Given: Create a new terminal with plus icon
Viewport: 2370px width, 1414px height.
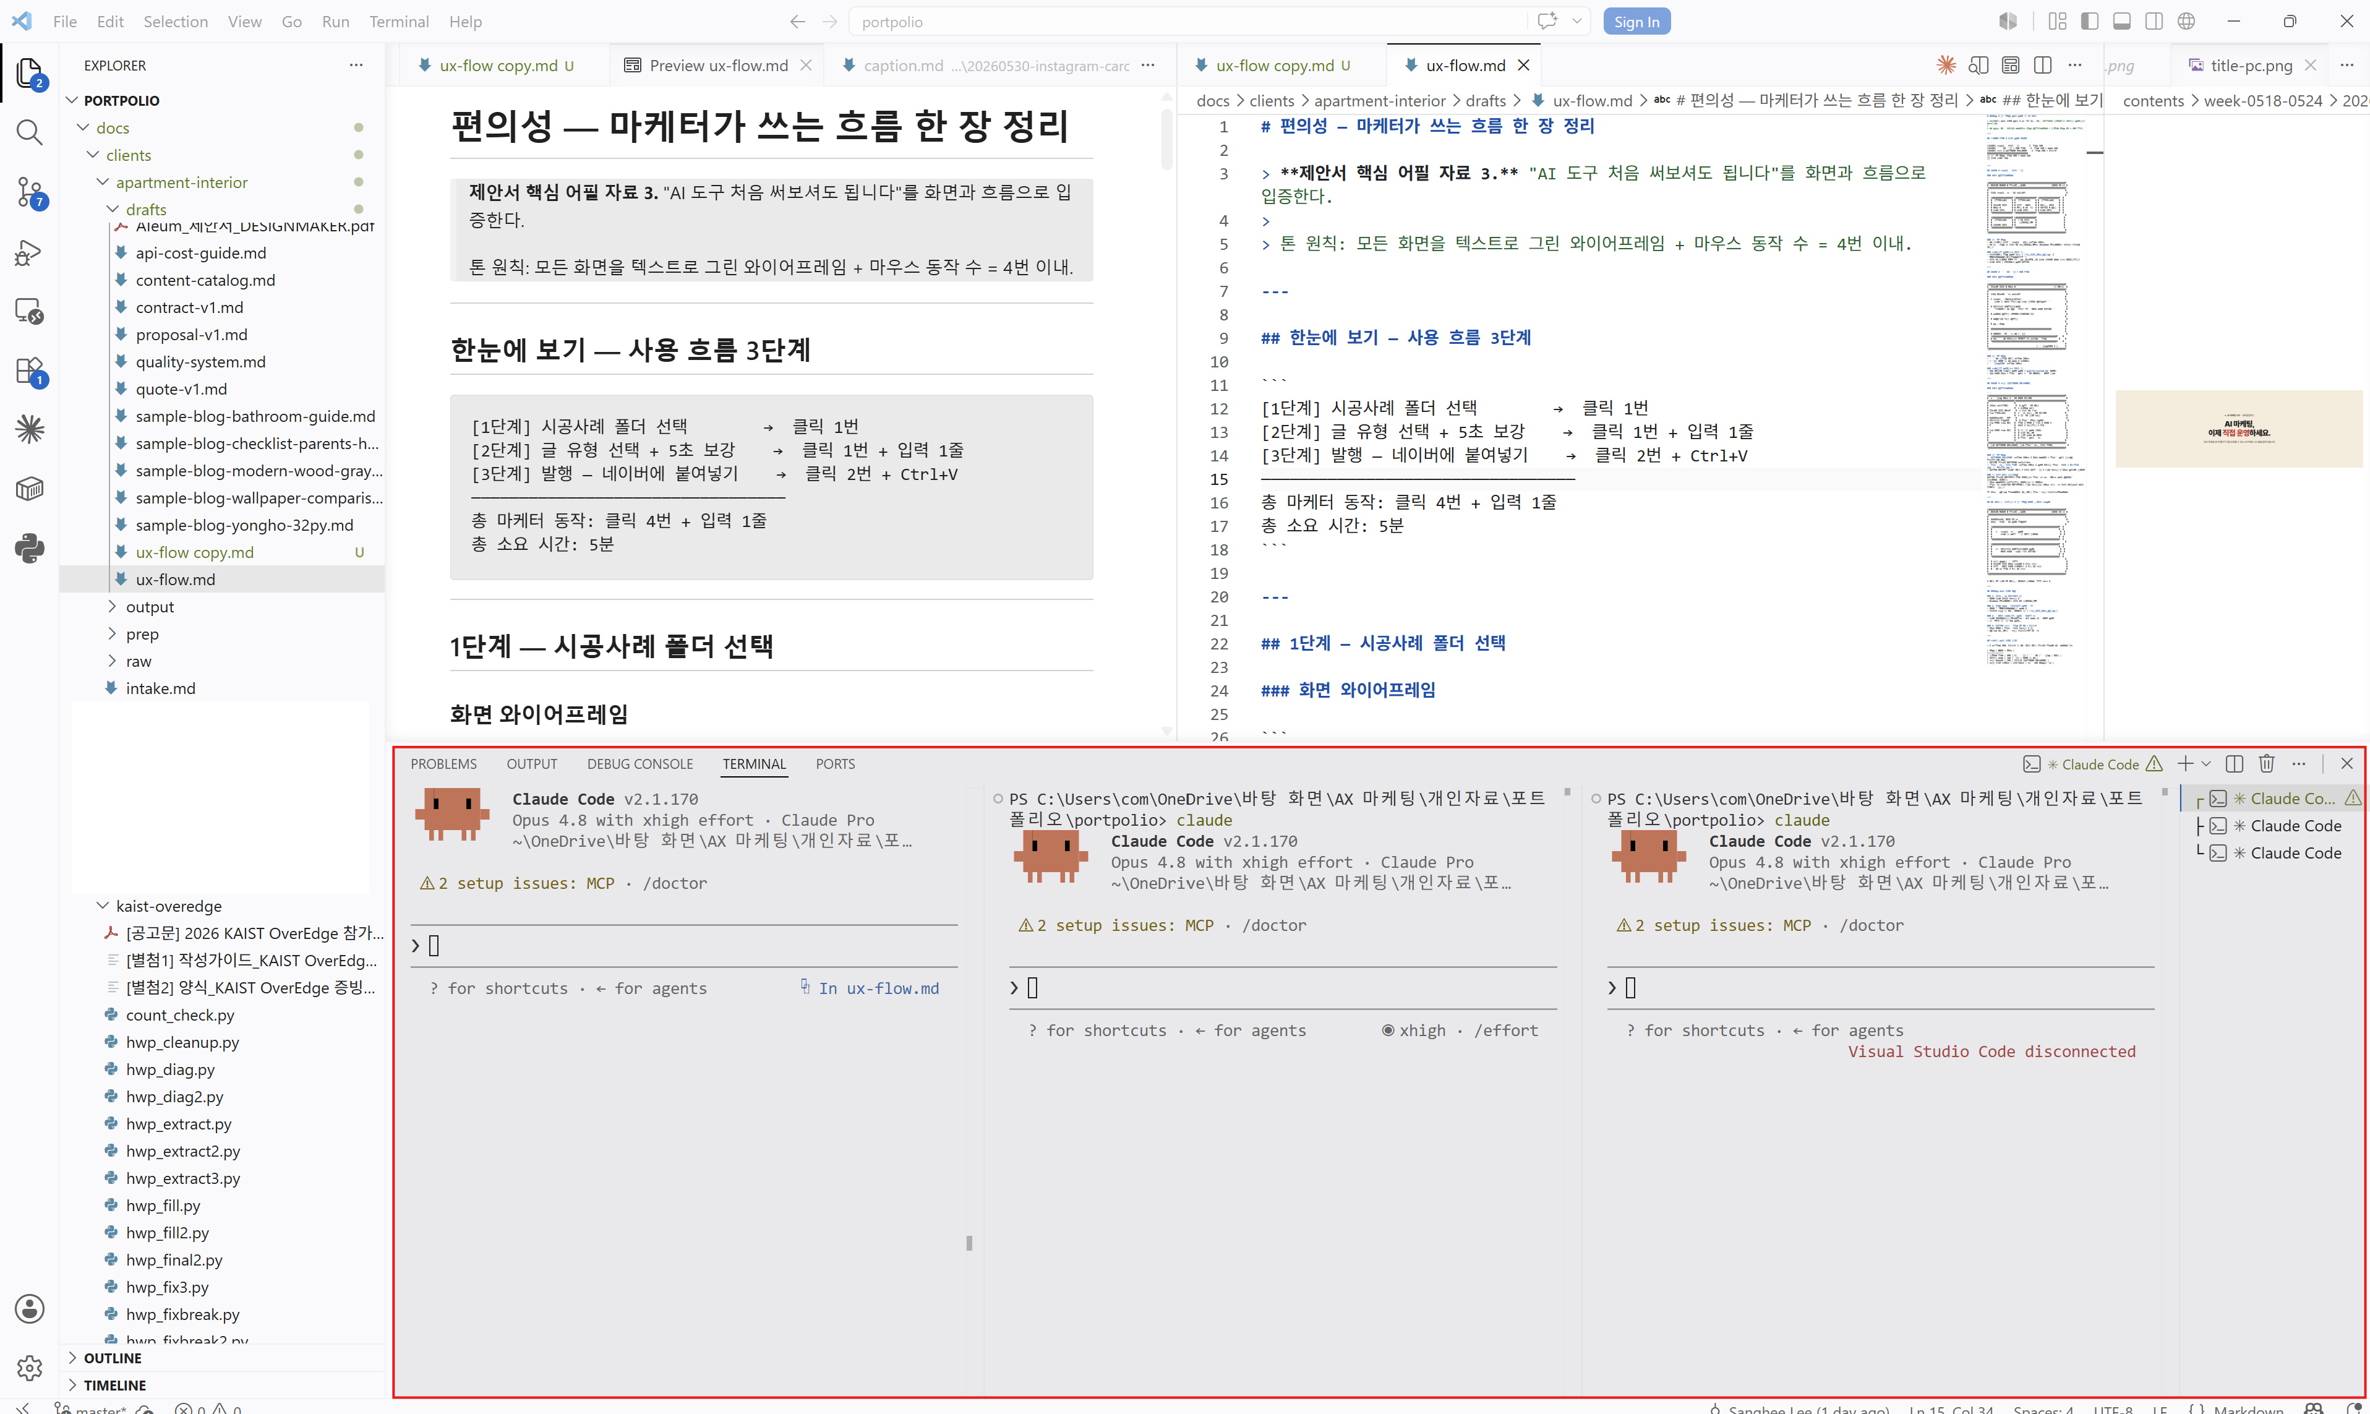Looking at the screenshot, I should pyautogui.click(x=2185, y=764).
